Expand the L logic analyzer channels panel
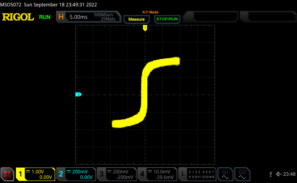 pyautogui.click(x=197, y=174)
